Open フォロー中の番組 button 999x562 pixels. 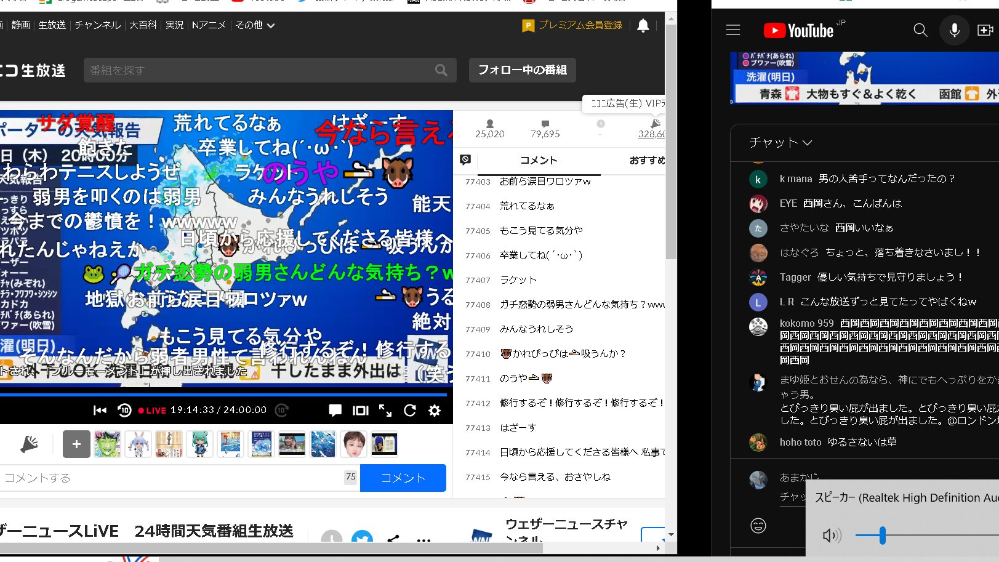523,70
